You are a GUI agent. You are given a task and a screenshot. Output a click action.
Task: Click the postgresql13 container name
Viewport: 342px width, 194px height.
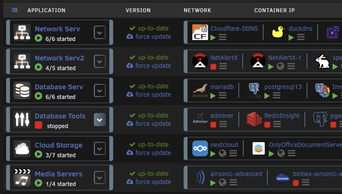click(x=283, y=87)
